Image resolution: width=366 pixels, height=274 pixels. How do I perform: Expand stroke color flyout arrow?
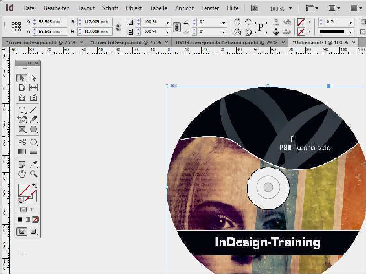tap(310, 32)
